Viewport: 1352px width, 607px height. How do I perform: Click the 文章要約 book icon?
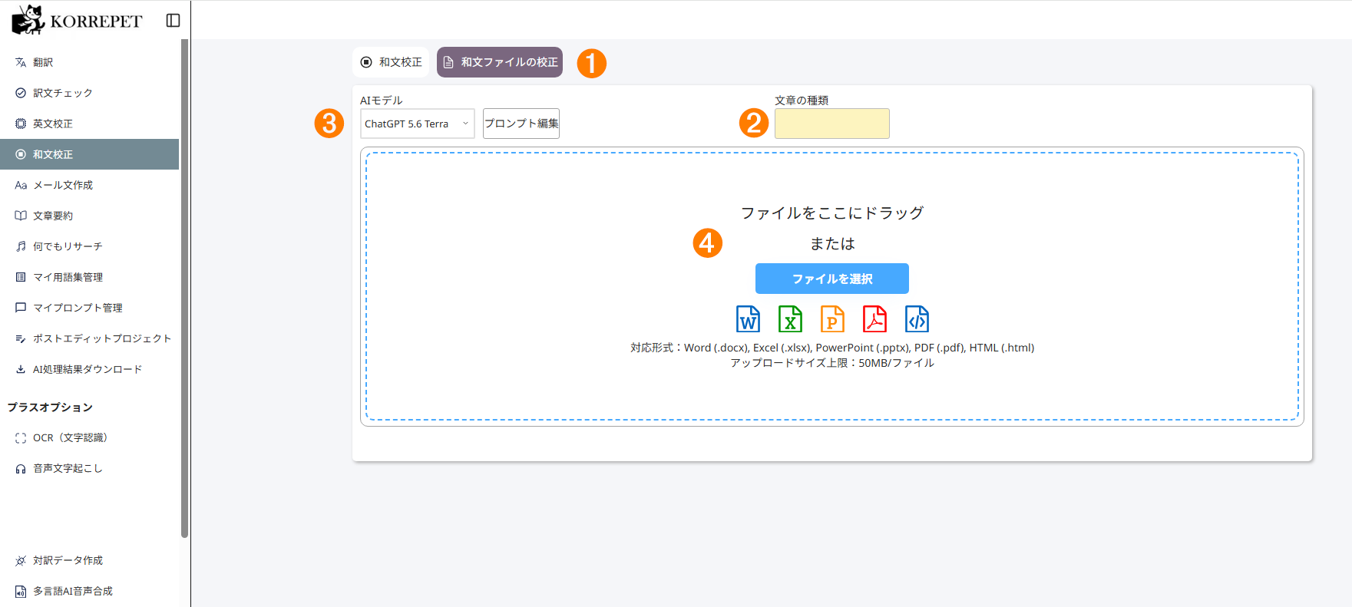click(x=21, y=216)
